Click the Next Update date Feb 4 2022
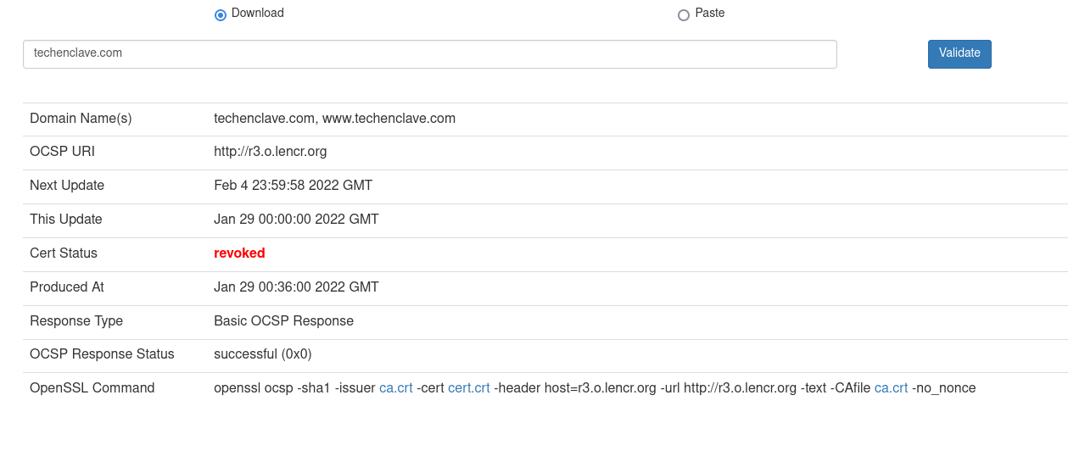The width and height of the screenshot is (1068, 462). click(x=294, y=186)
